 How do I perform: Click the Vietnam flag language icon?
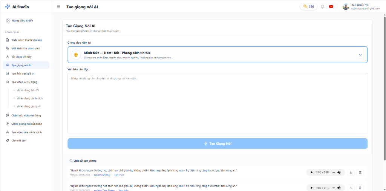(331, 7)
